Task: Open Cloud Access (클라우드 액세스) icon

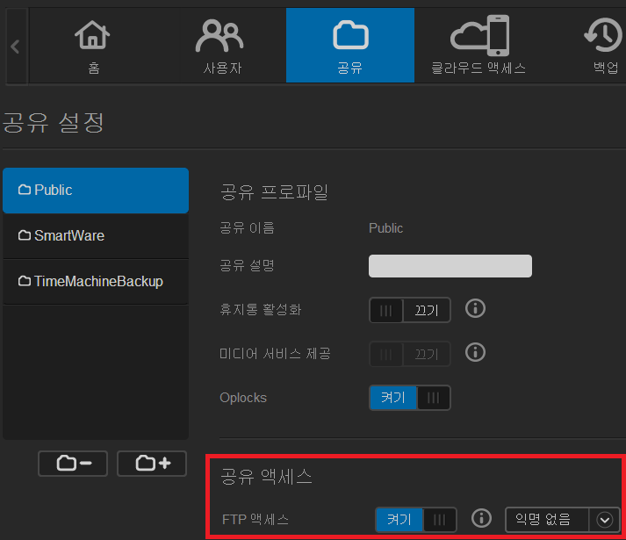Action: click(478, 36)
